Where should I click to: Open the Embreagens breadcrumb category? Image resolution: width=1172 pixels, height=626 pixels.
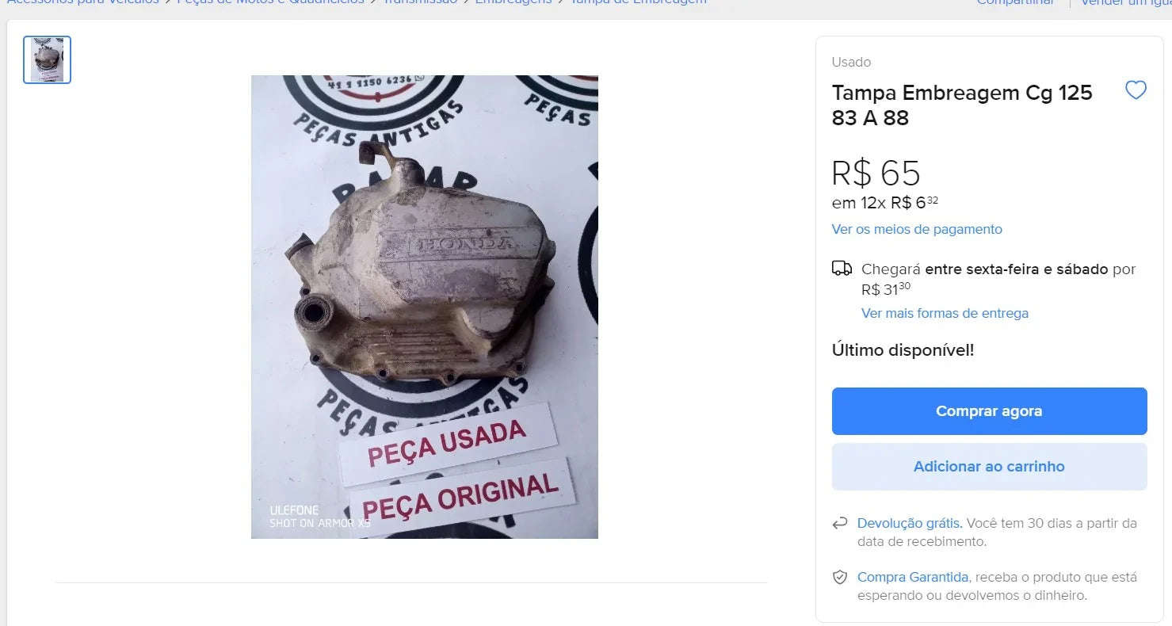tap(513, 3)
